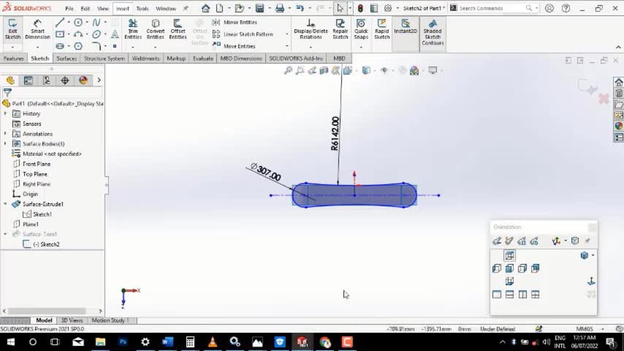Expand the History tree node
Image resolution: width=624 pixels, height=351 pixels.
[x=5, y=114]
